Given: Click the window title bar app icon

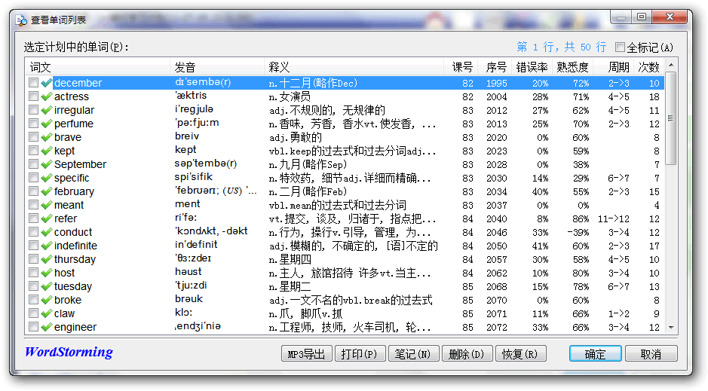Looking at the screenshot, I should [22, 17].
